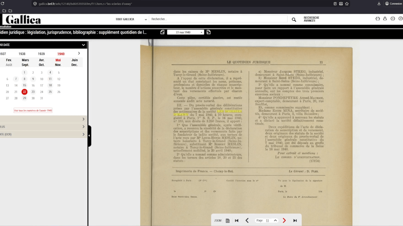
Task: Click the Rechercher search input field
Action: click(x=218, y=19)
